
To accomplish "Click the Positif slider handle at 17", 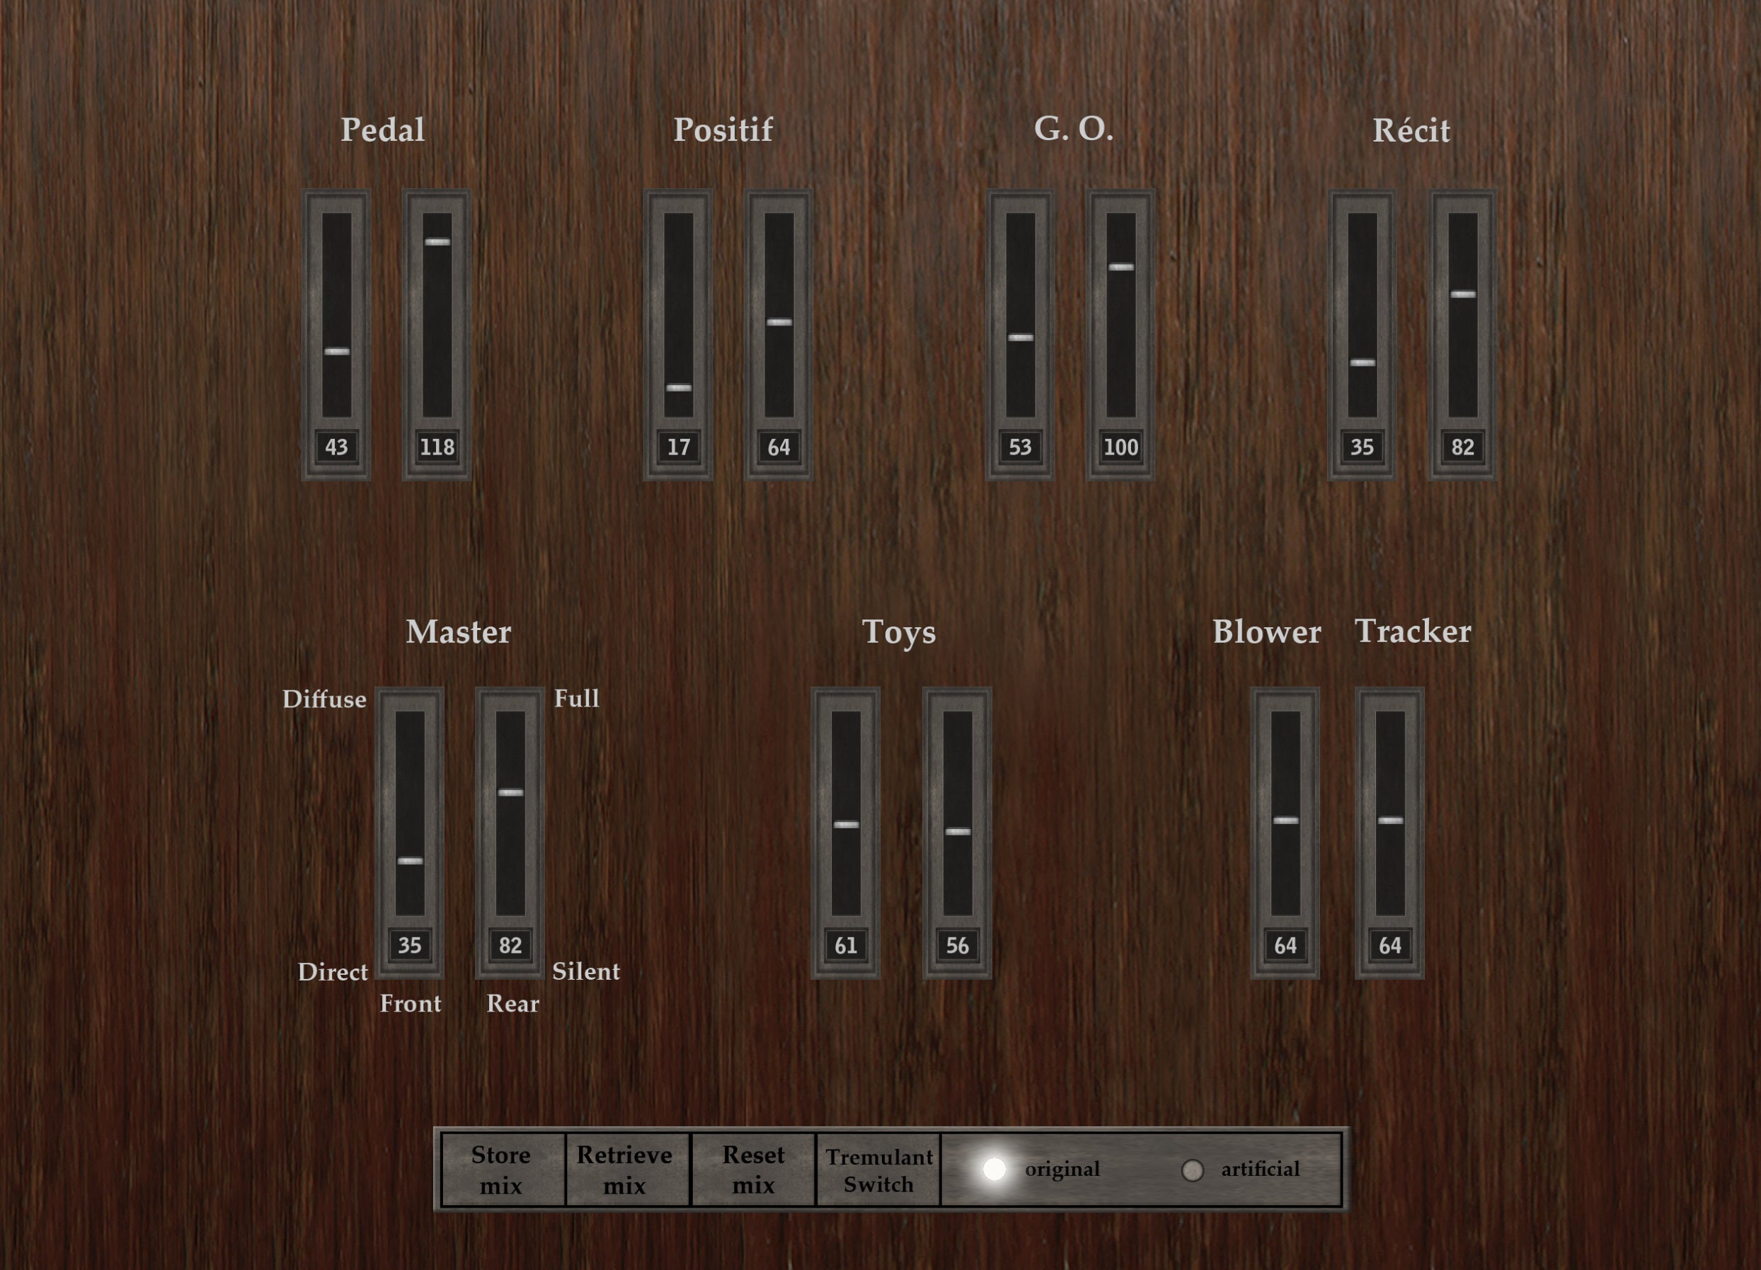I will point(679,388).
